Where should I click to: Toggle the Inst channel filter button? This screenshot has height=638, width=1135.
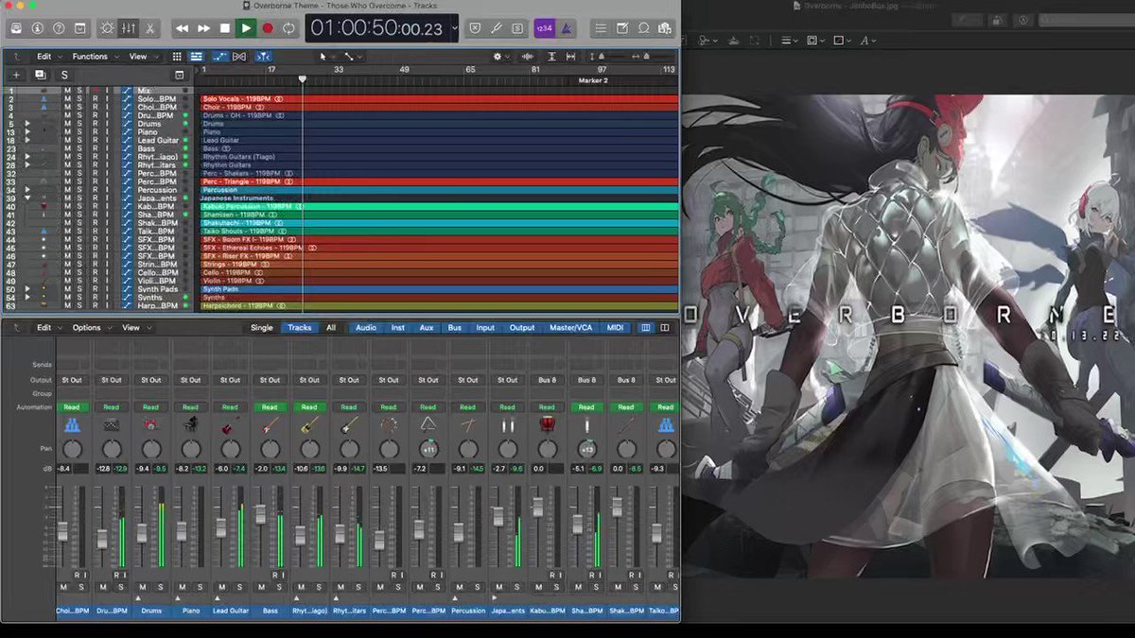(398, 328)
